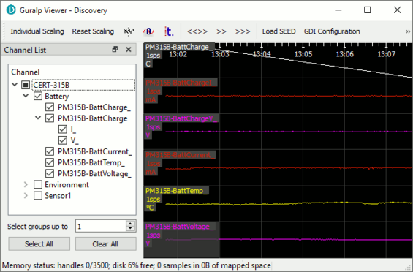Screen dimensions: 413x272
Task: Uncheck the V_ channel checkbox
Action: tap(62, 140)
